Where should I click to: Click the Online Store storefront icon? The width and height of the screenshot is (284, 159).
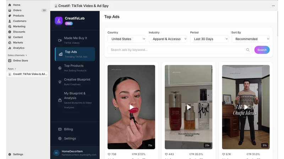tap(10, 60)
